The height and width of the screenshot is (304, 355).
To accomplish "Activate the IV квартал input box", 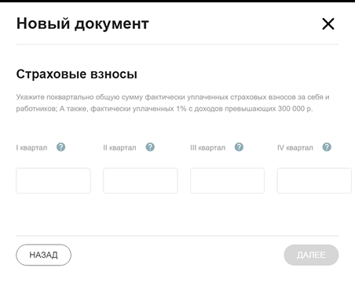I will 314,181.
